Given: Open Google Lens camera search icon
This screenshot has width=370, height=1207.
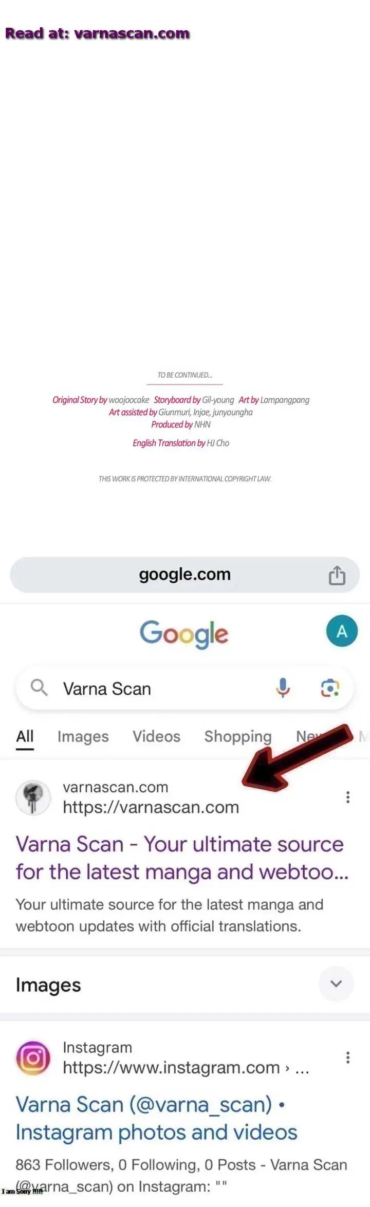Looking at the screenshot, I should click(x=330, y=688).
